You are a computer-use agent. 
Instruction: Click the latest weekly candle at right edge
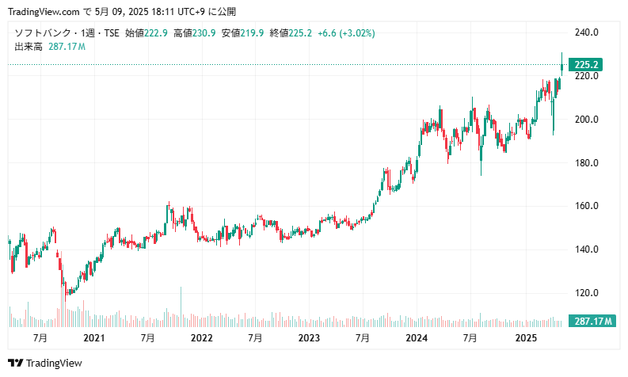point(562,63)
